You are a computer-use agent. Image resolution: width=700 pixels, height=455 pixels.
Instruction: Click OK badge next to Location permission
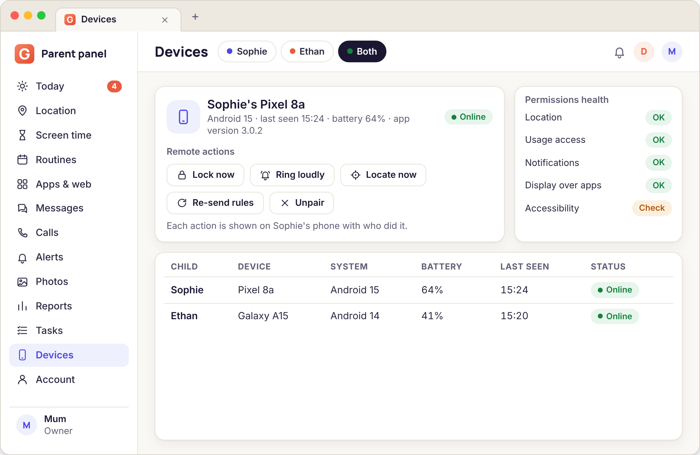pos(658,118)
